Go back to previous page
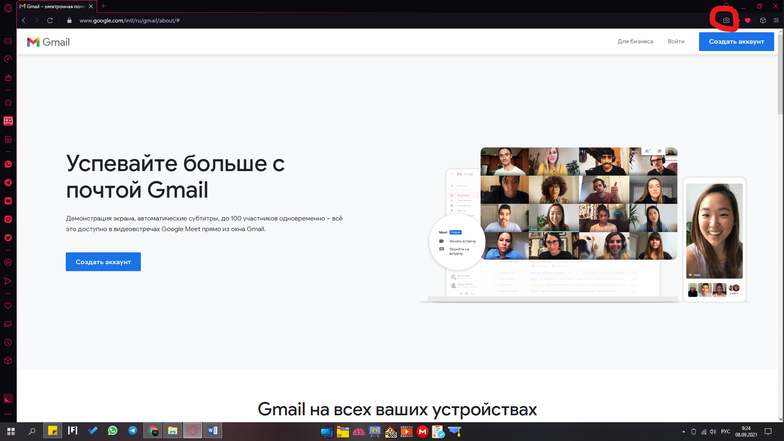784x441 pixels. click(24, 20)
